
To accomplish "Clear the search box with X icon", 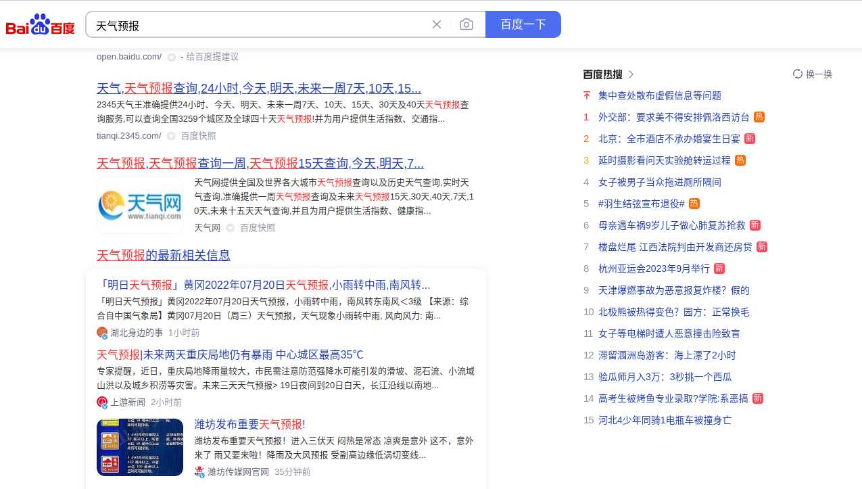I will pyautogui.click(x=437, y=24).
